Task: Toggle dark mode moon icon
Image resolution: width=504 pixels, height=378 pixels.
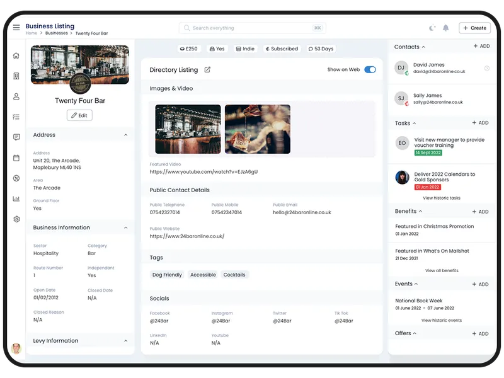Action: 432,28
